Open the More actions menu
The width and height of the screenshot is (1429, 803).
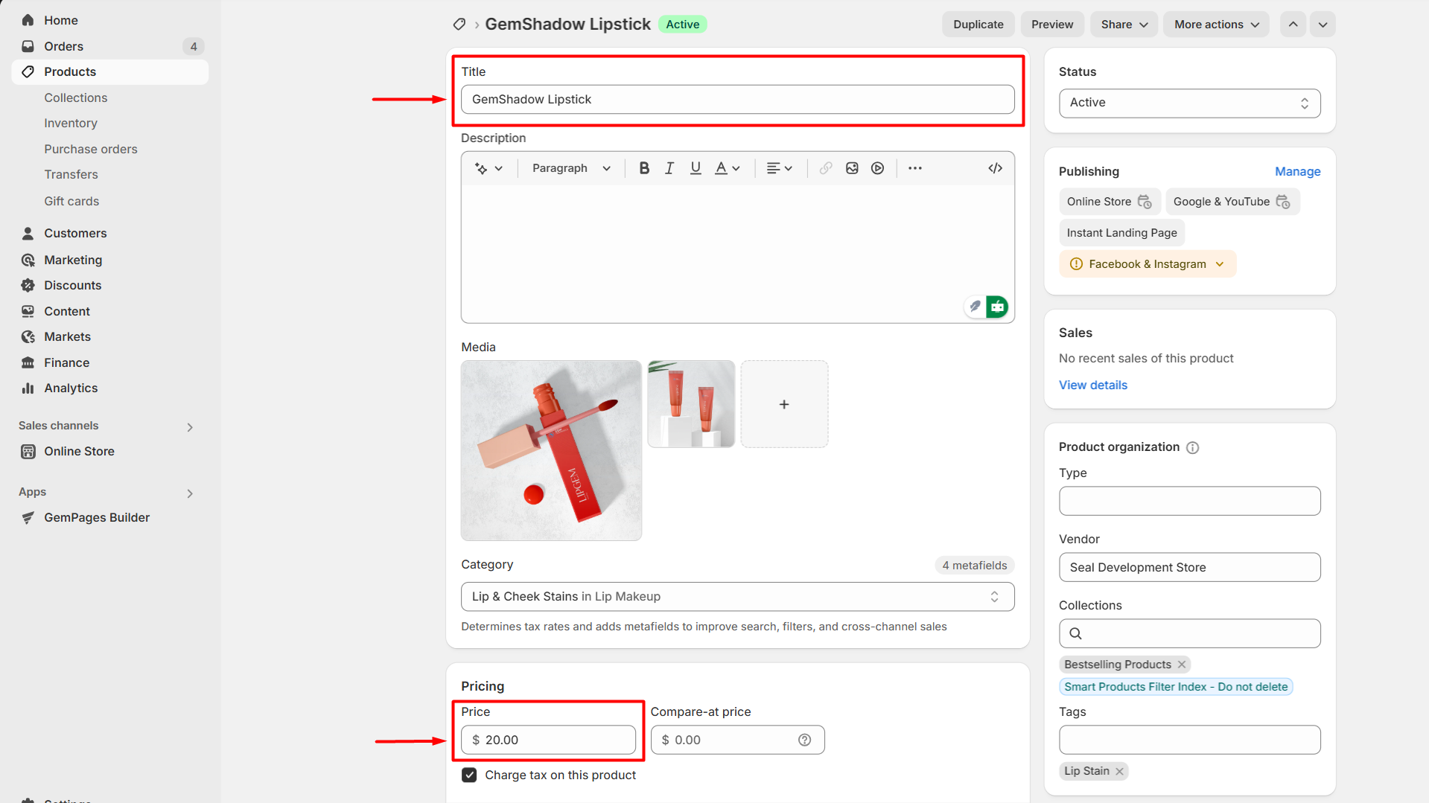pyautogui.click(x=1216, y=25)
